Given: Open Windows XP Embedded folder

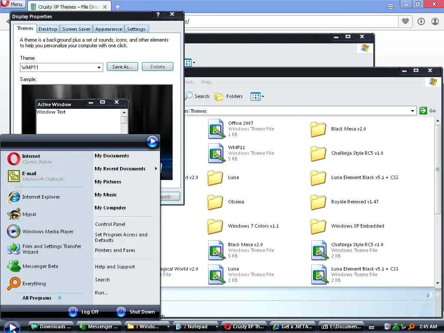Looking at the screenshot, I should [347, 226].
